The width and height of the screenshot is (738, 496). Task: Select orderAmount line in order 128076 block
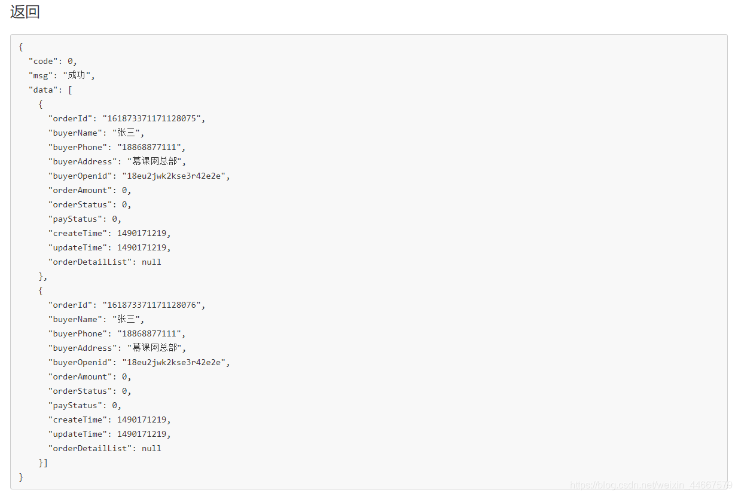click(90, 376)
